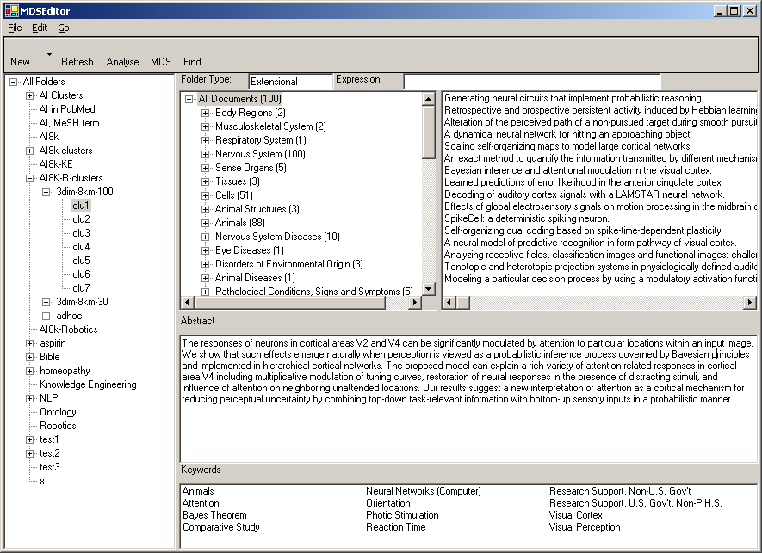Click the 'Bayes Theorem' keyword
The width and height of the screenshot is (762, 553).
click(214, 515)
